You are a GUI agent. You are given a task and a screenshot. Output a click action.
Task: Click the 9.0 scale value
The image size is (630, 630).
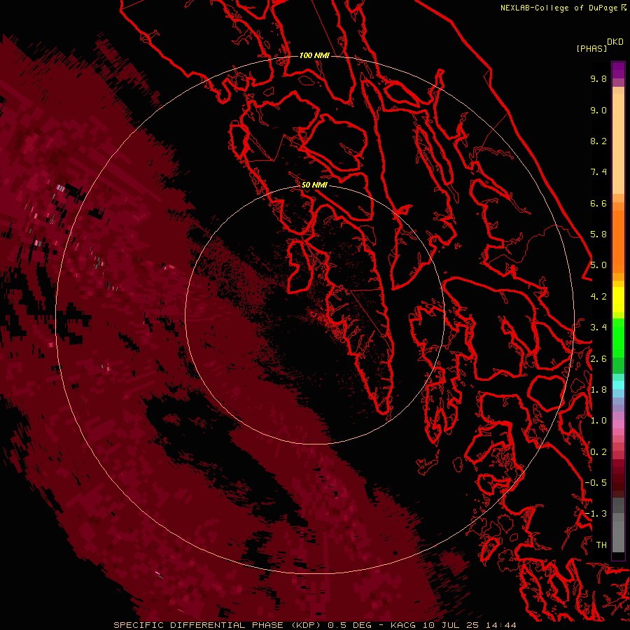click(598, 110)
